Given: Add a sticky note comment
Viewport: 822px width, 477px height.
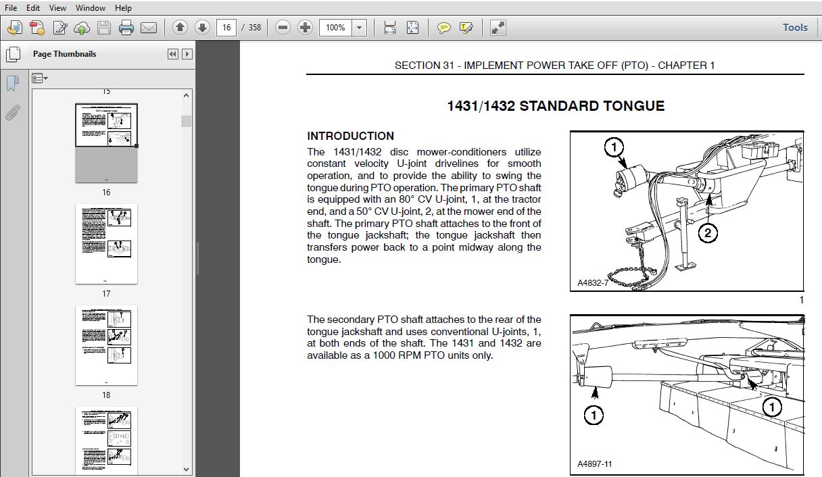Looking at the screenshot, I should click(x=443, y=28).
